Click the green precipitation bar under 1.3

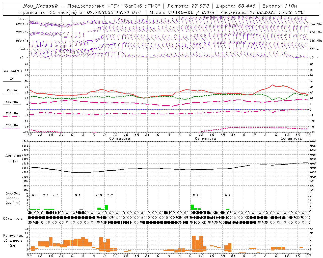click(x=106, y=207)
